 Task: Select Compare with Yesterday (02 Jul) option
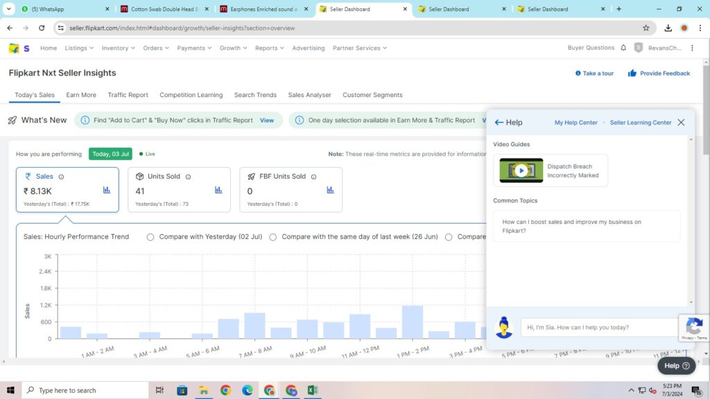pos(150,237)
